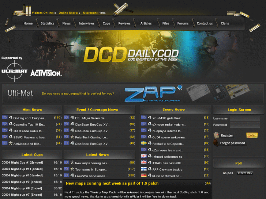Open kEvin confirmed as .. news item
The width and height of the screenshot is (266, 199).
click(x=167, y=176)
